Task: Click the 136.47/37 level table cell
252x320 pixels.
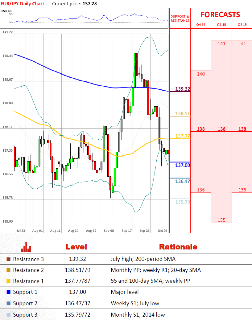Action: pos(78,303)
